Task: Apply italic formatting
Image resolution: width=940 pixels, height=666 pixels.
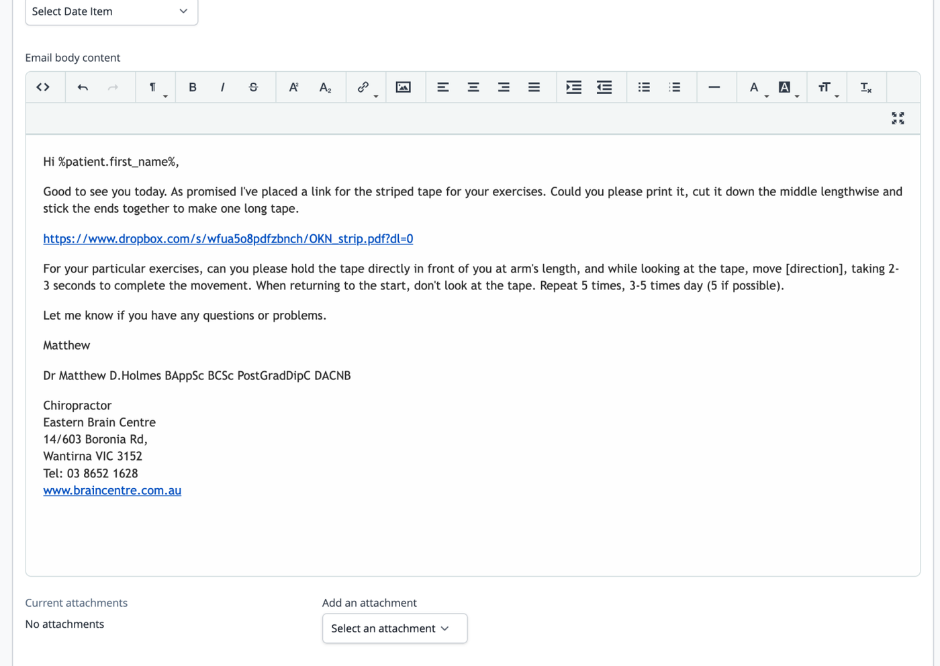Action: (223, 87)
